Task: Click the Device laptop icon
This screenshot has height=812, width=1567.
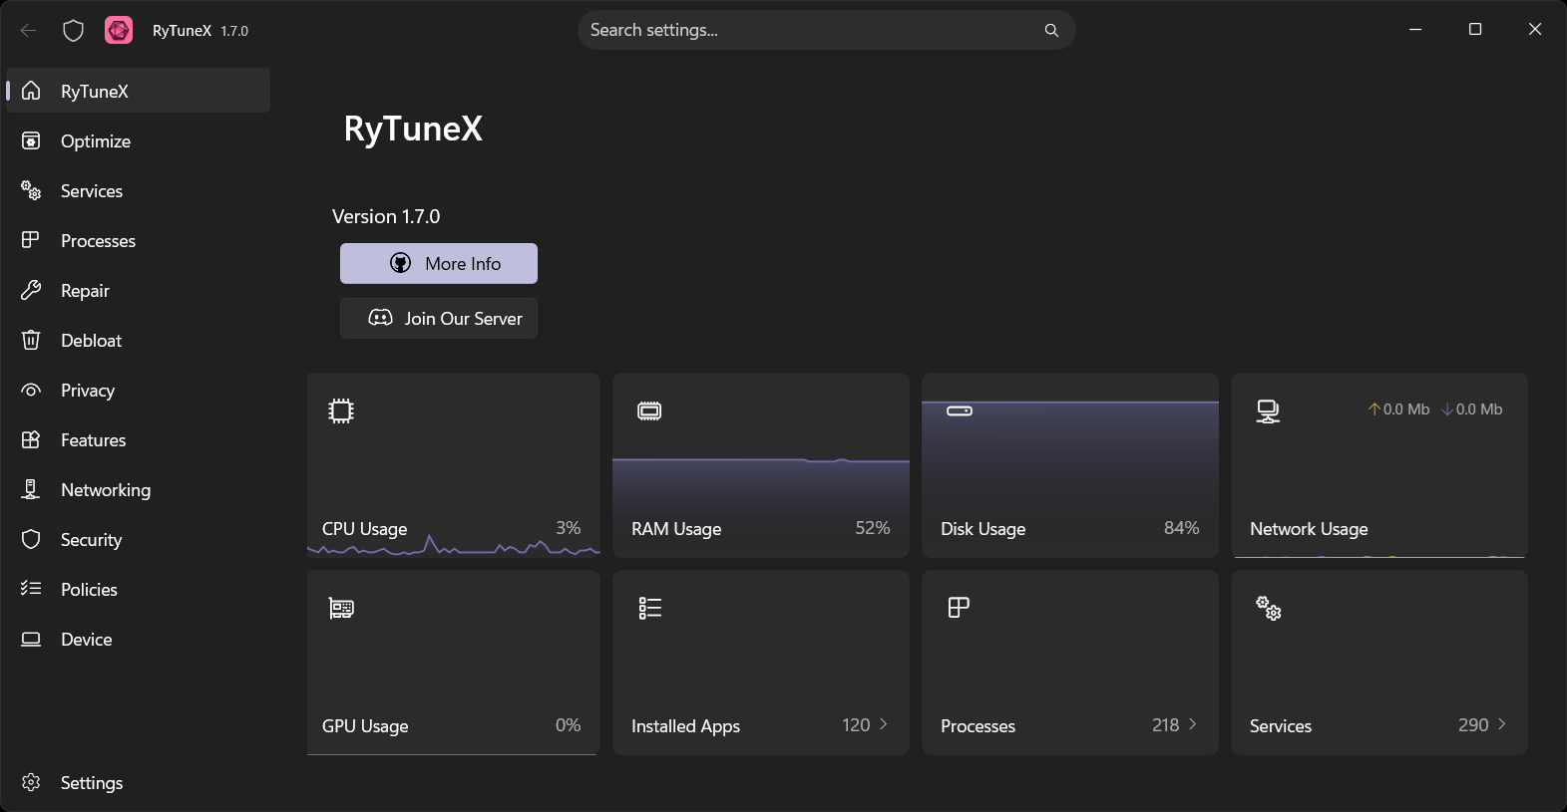Action: (31, 639)
